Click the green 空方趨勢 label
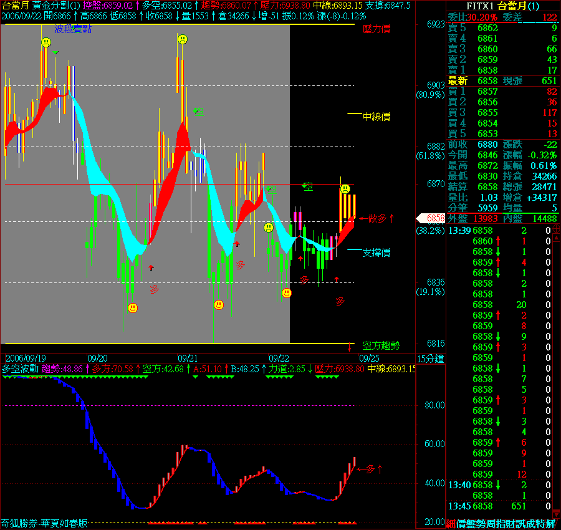The image size is (561, 530). (x=381, y=345)
